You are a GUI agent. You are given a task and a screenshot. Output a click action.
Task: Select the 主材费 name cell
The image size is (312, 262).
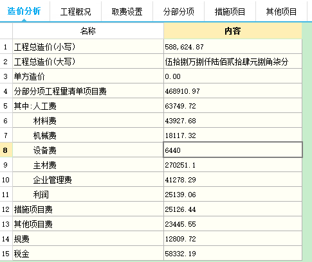coord(88,165)
